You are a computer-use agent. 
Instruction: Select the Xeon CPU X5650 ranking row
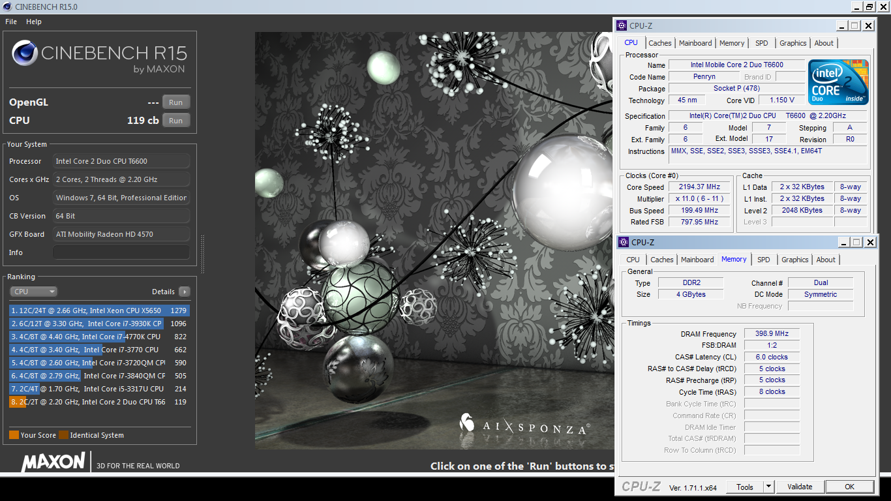(98, 311)
